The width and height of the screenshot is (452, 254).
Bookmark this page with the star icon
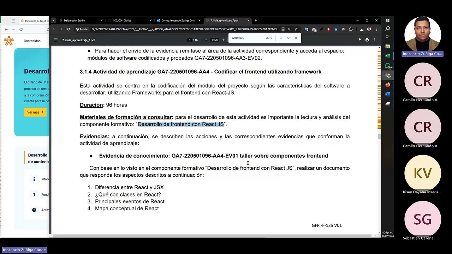coord(296,29)
